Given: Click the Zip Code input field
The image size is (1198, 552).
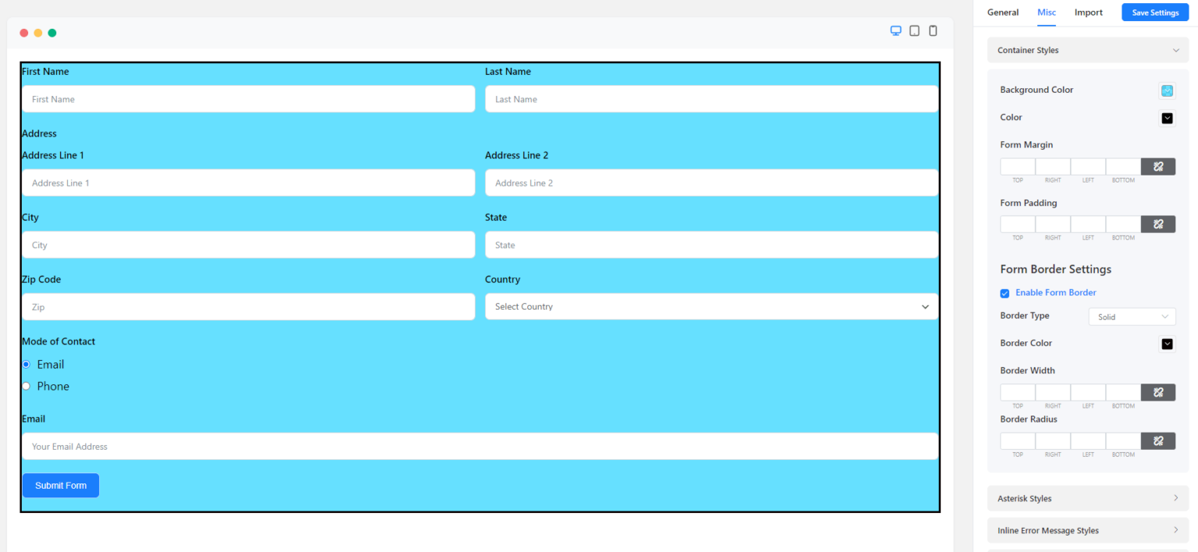Looking at the screenshot, I should click(248, 306).
